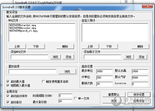Image resolution: width=155 pixels, height=111 pixels.
Task: Click 浏览 next to 星际目录 field
Action: [x=67, y=71]
